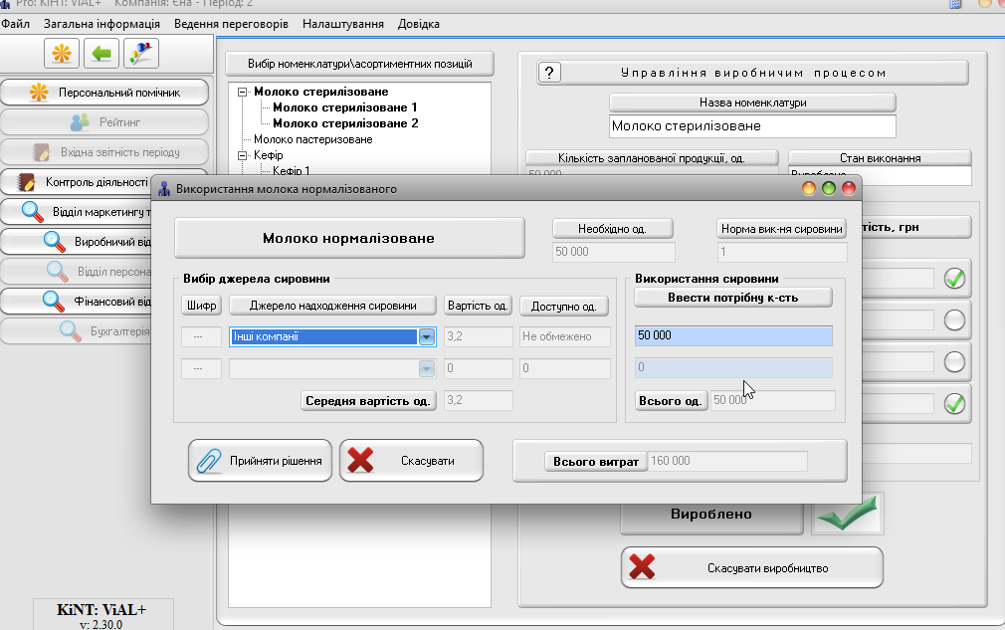Screen dimensions: 1005x630
Task: Click the Доступно од. column header
Action: [x=563, y=307]
